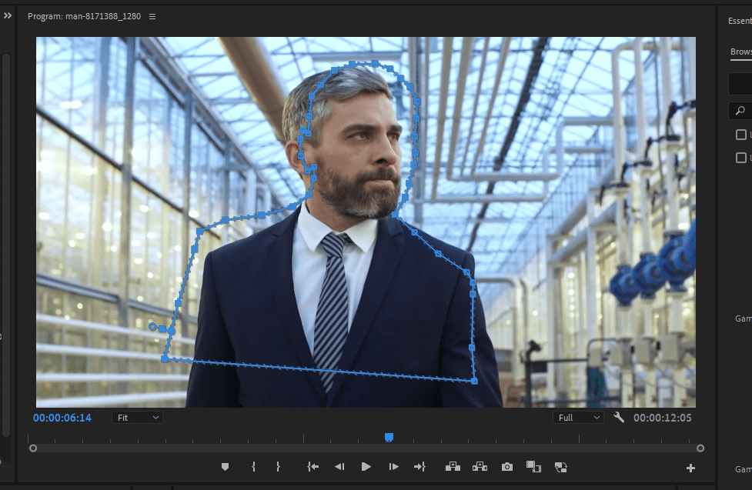Click the Add Marker icon
The width and height of the screenshot is (752, 490).
(x=225, y=466)
